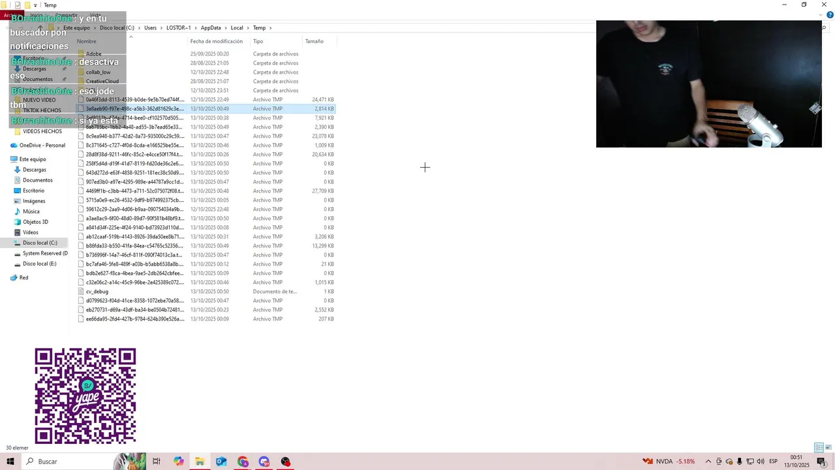Open the notification center icon

821,462
